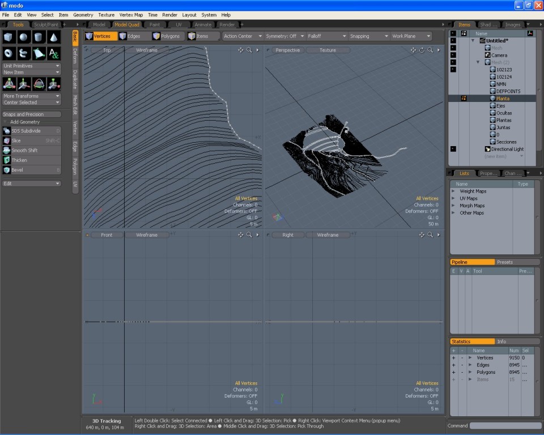The height and width of the screenshot is (435, 544).
Task: Select the Sphere primitive tool
Action: [24, 37]
